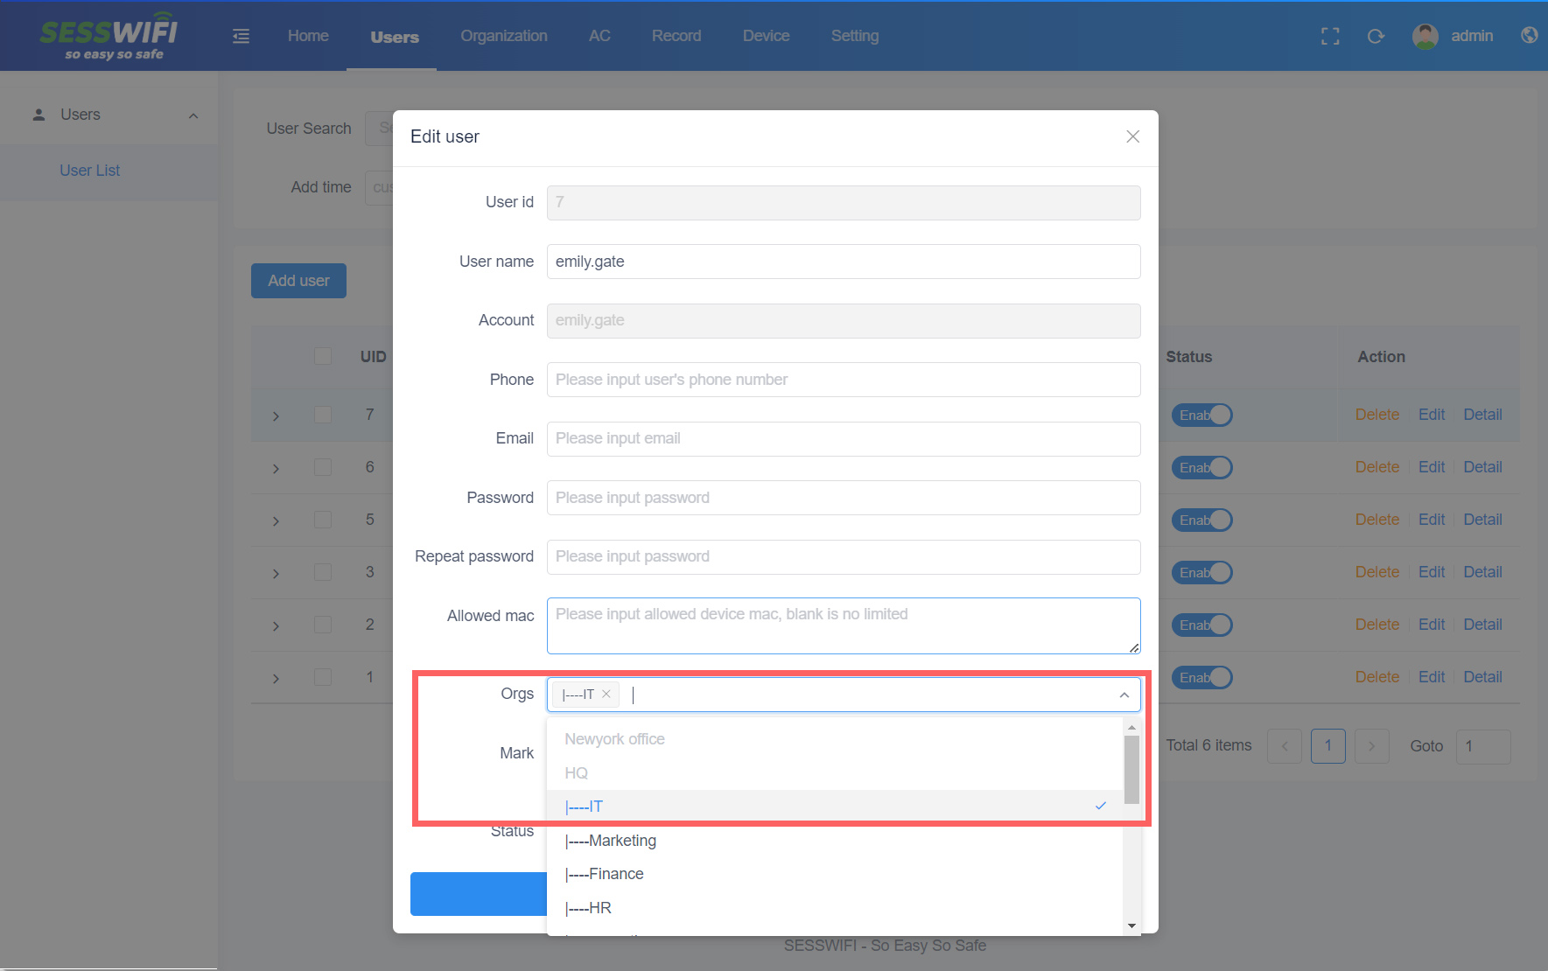Check the box for user UID 5

point(323,520)
